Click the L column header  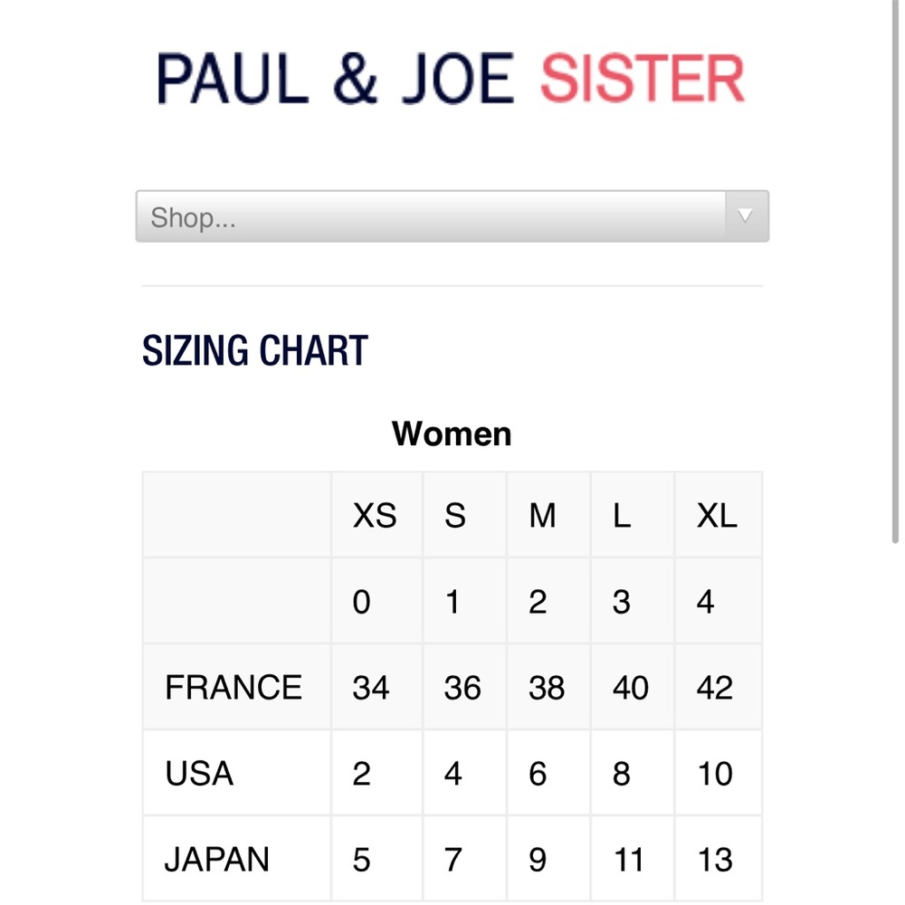tap(632, 515)
